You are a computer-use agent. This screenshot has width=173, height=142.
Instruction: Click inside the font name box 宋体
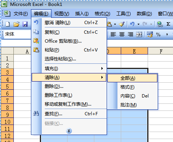pos(18,34)
